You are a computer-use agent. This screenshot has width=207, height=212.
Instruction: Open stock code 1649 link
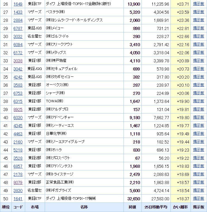(18, 4)
